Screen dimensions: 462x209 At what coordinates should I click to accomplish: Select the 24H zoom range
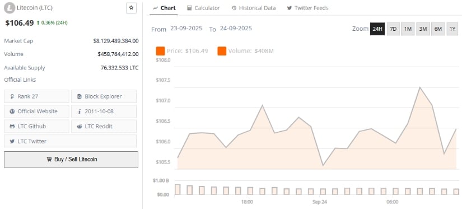tap(377, 29)
